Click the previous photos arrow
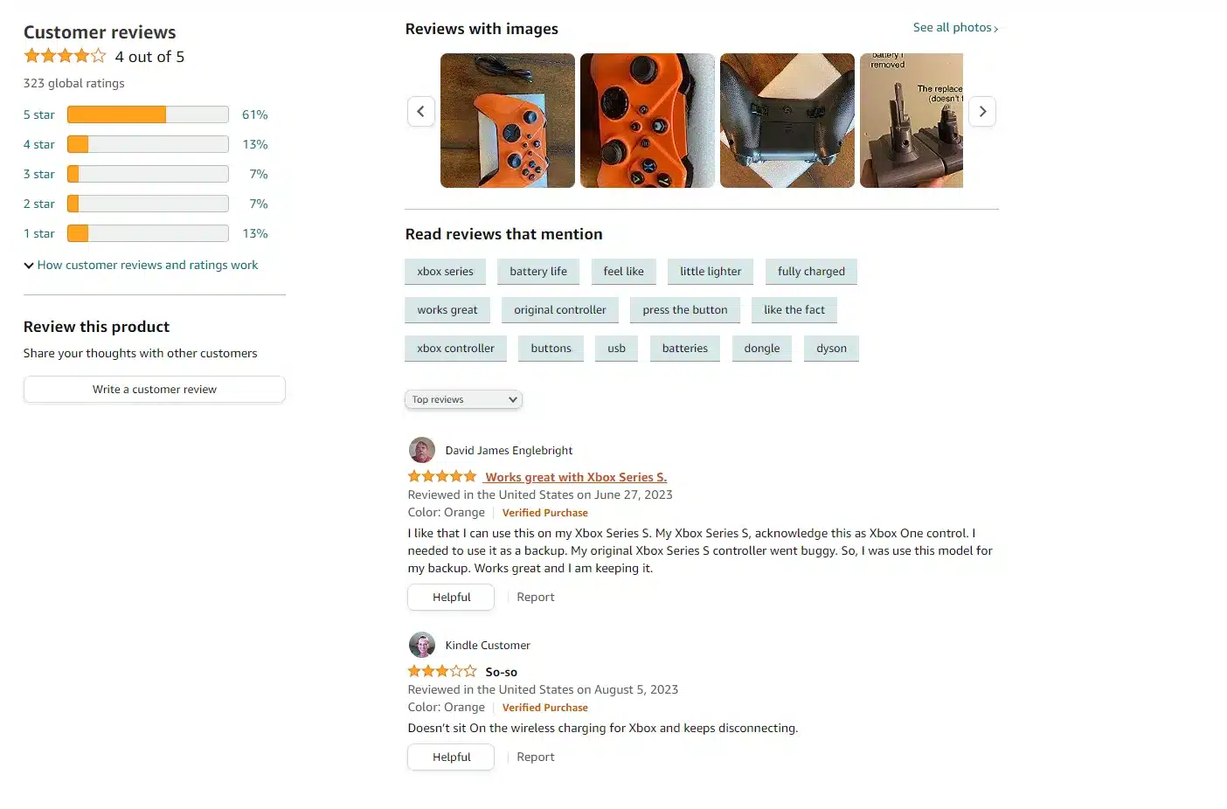Image resolution: width=1227 pixels, height=809 pixels. [420, 112]
